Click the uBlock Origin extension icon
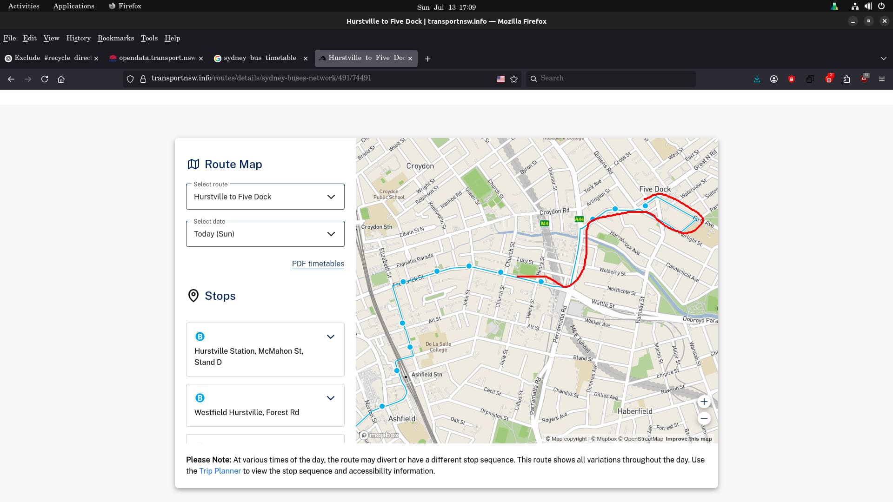Image resolution: width=893 pixels, height=502 pixels. [864, 79]
